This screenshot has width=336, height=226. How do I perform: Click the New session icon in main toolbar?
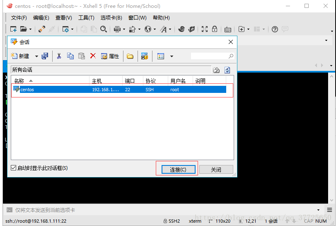coord(13,29)
